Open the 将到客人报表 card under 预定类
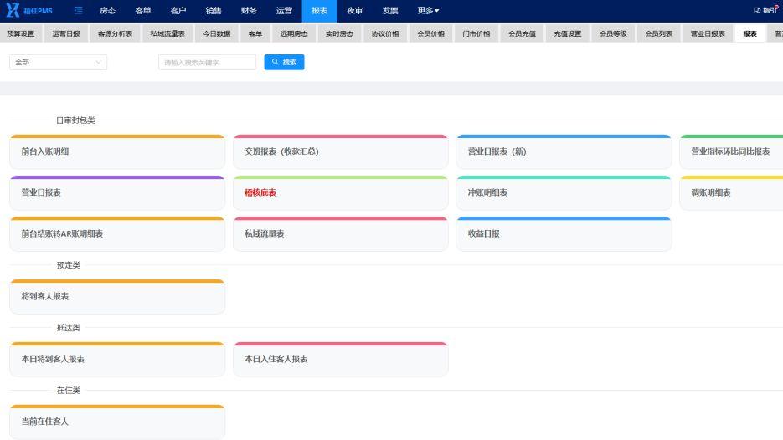The width and height of the screenshot is (783, 440). [117, 296]
